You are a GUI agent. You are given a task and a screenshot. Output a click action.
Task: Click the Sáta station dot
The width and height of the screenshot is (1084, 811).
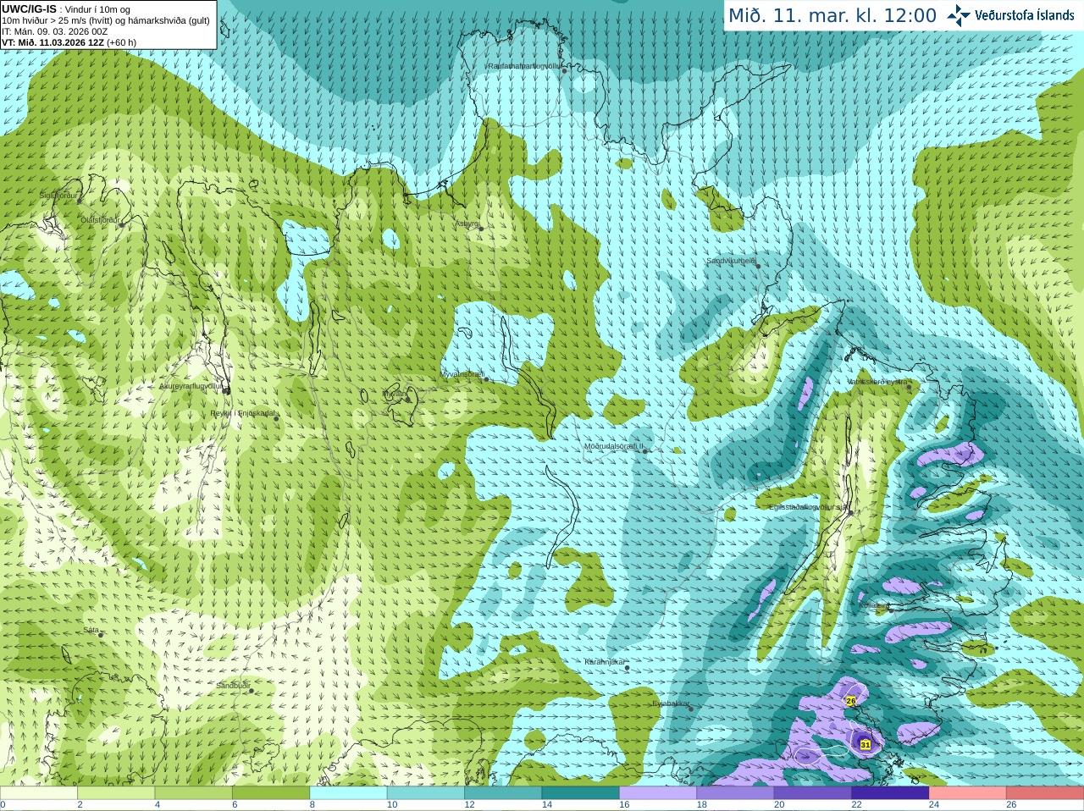click(101, 635)
